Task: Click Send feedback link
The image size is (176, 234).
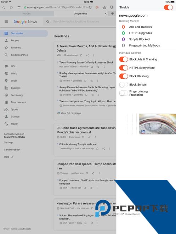Action: tap(12, 150)
